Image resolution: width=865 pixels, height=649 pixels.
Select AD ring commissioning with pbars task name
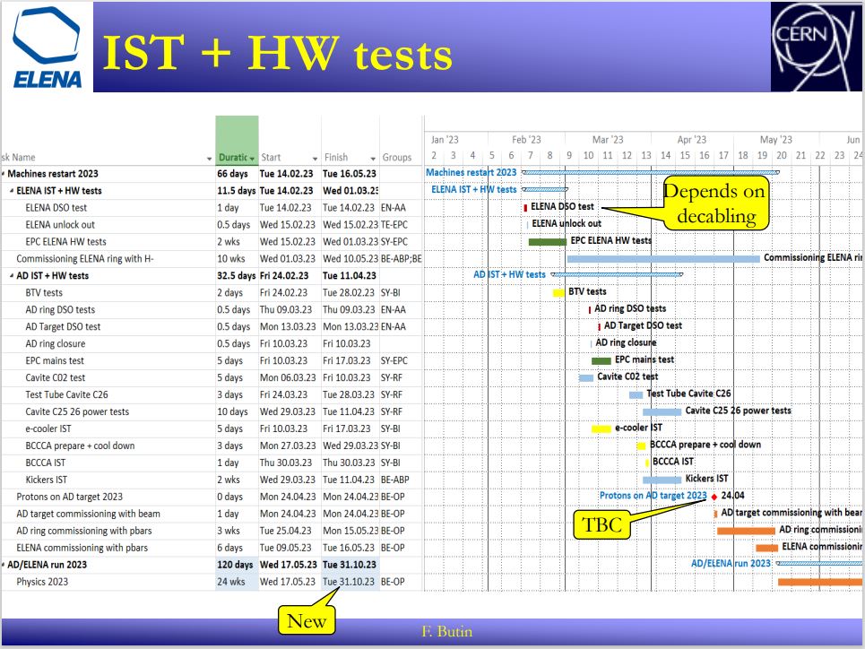pos(84,531)
